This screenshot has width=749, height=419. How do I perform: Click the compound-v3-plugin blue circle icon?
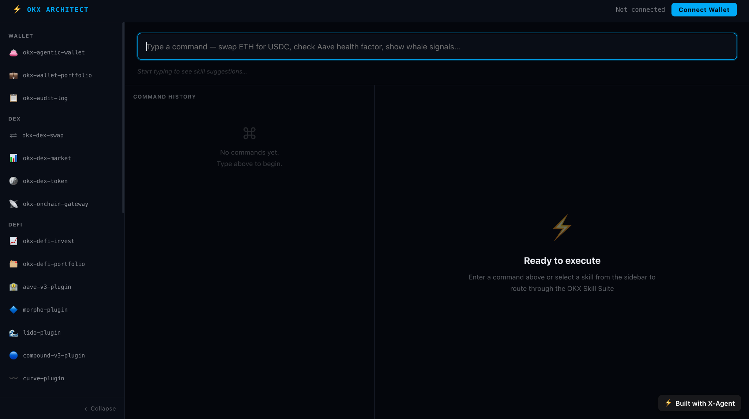click(x=14, y=355)
